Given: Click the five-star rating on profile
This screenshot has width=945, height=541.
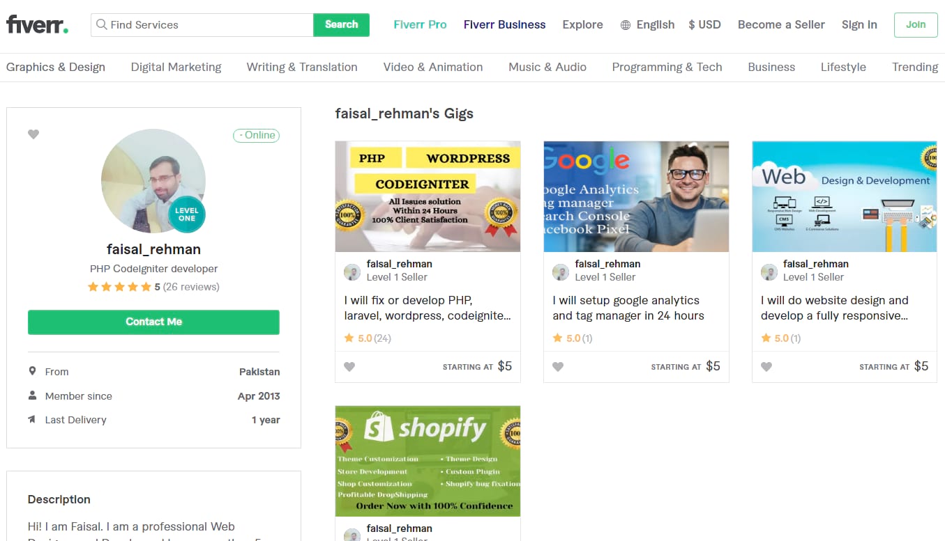Looking at the screenshot, I should coord(119,287).
